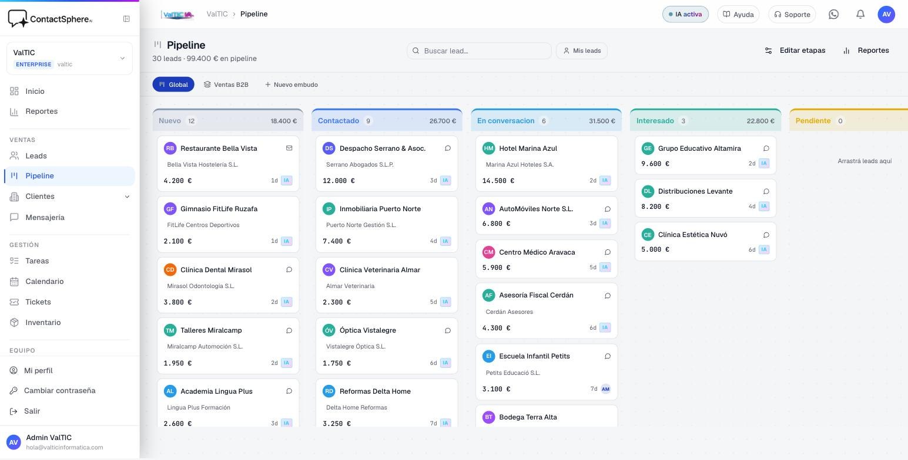Screen dimensions: 908x460
Task: Expand the Clientes submenu
Action: (128, 197)
